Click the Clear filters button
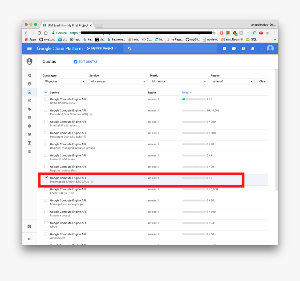The height and width of the screenshot is (281, 300). point(262,81)
